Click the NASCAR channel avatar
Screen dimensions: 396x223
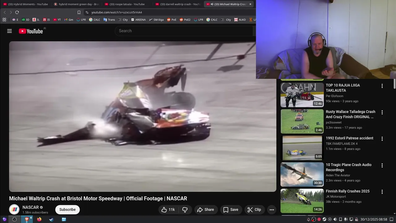[14, 210]
